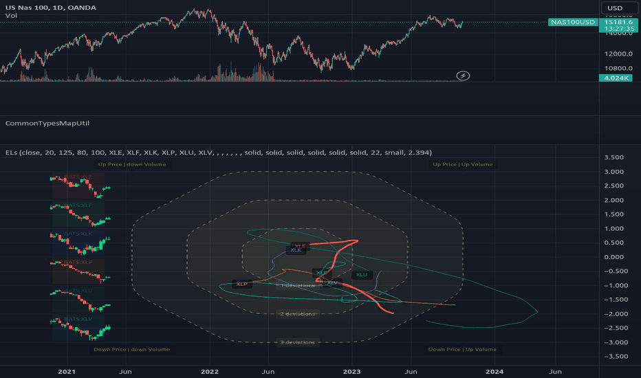Screen dimensions: 641x378
Task: Click the BATS:XLV mini chart thumbnail
Action: [x=78, y=328]
